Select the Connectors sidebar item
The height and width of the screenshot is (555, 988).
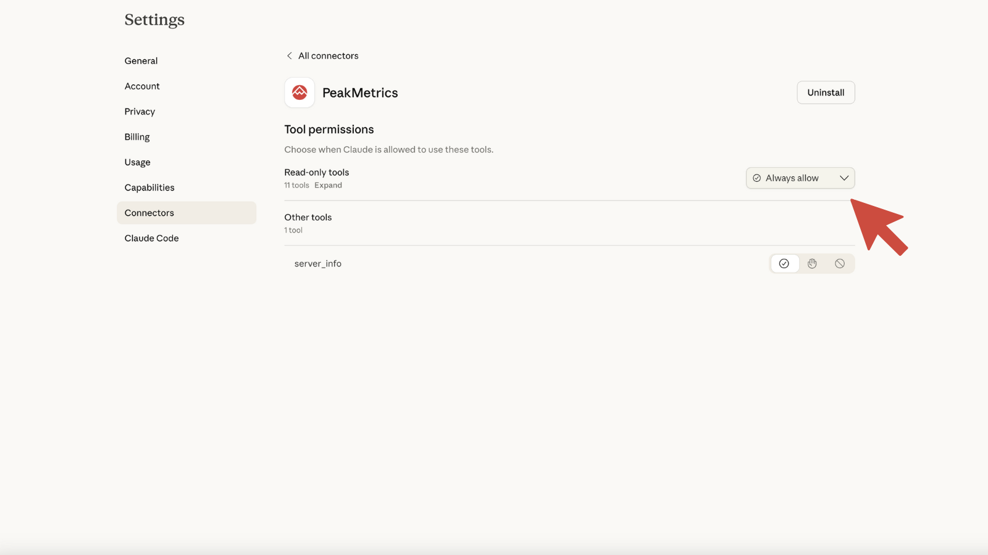149,213
